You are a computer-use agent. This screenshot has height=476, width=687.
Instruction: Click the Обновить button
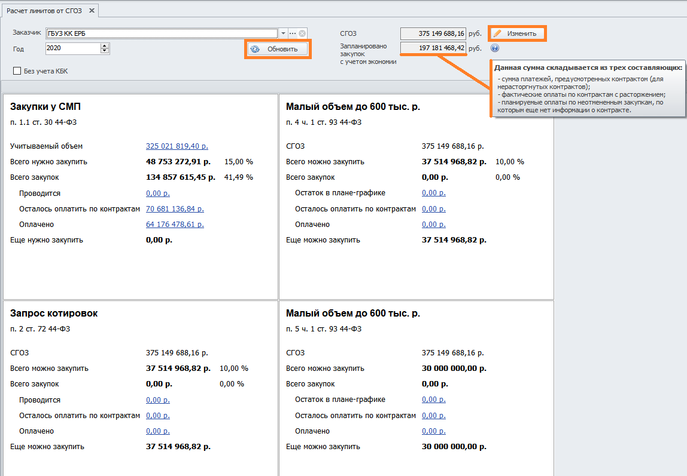278,49
